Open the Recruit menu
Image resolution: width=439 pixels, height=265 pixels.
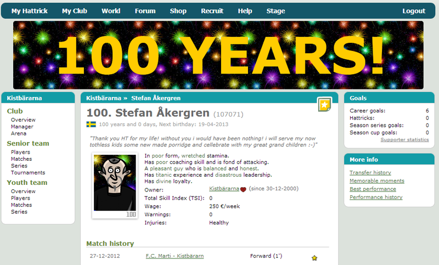click(212, 11)
